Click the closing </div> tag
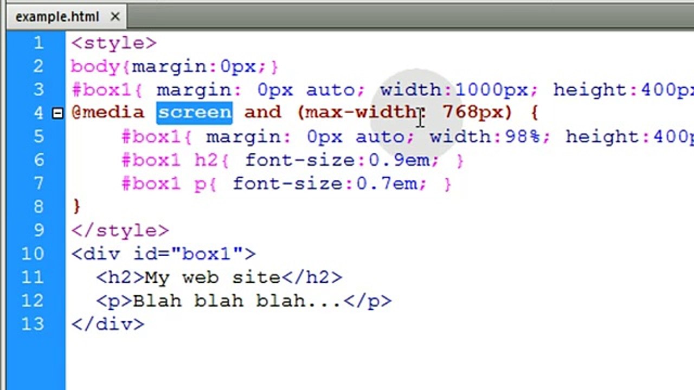694x390 pixels. 108,324
